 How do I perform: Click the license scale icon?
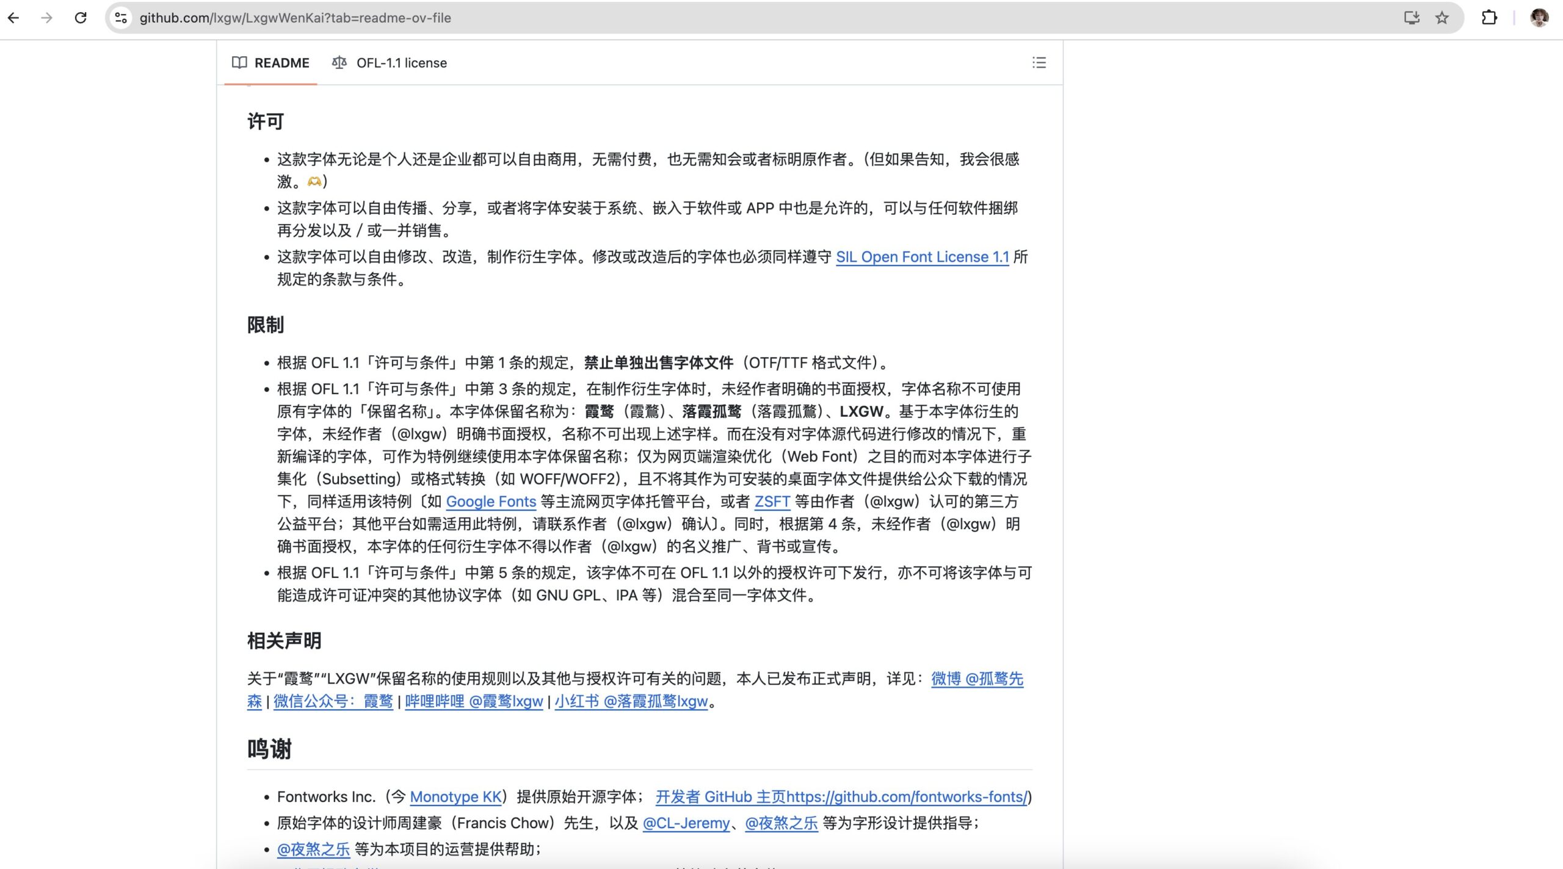coord(339,63)
